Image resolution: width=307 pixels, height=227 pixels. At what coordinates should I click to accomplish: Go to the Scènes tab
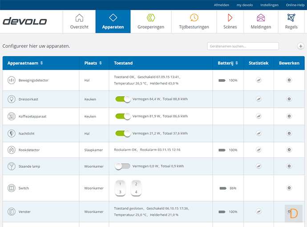(230, 21)
